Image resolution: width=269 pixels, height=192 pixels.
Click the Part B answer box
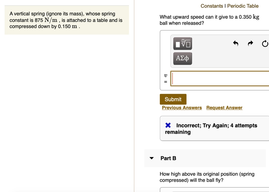pos(214,190)
